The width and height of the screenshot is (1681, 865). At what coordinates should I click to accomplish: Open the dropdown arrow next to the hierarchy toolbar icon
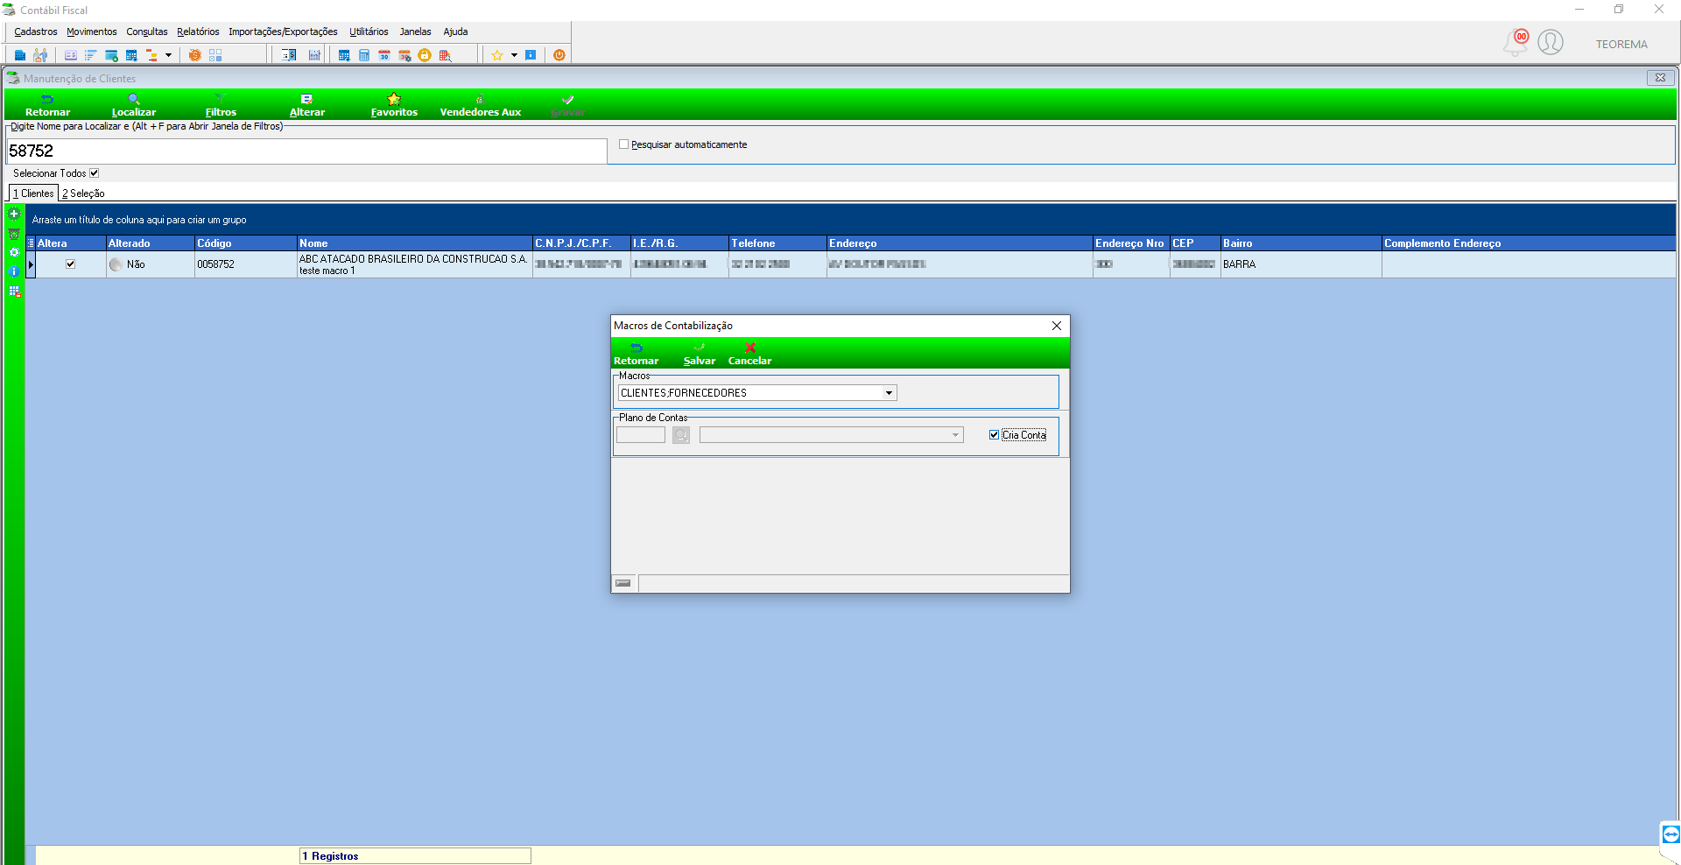coord(168,55)
